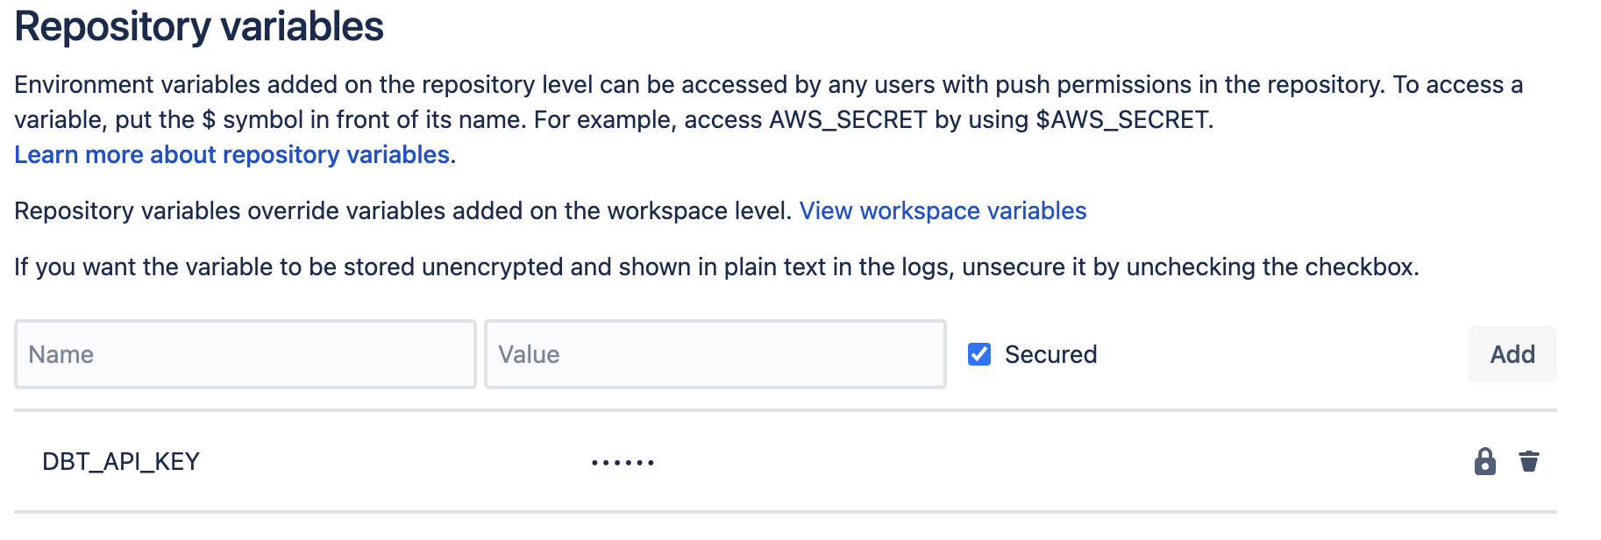View workspace variables via the link

coord(943,210)
